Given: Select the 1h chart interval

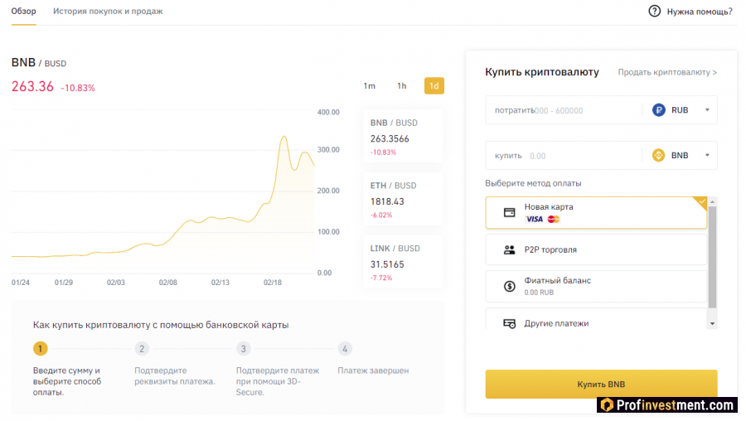Looking at the screenshot, I should (402, 86).
